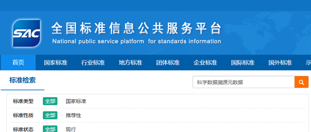Viewport: 311px width, 132px height.
Task: Go to 行业标准 in navigation bar
Action: click(93, 62)
